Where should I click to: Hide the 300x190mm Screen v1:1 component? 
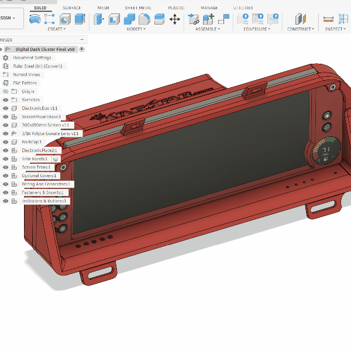[6, 125]
